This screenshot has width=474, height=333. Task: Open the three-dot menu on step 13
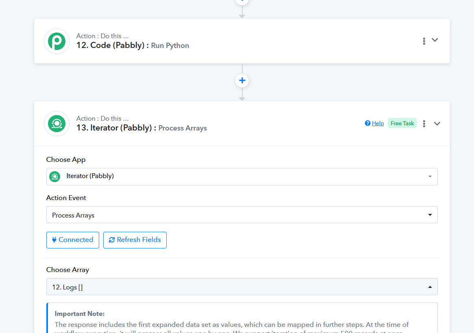click(x=424, y=124)
